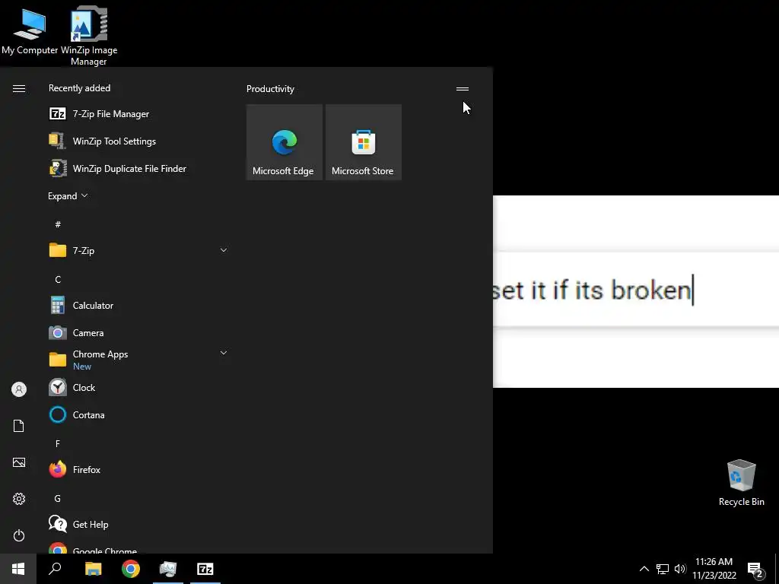Open File Explorer from taskbar
The image size is (779, 584).
point(93,569)
